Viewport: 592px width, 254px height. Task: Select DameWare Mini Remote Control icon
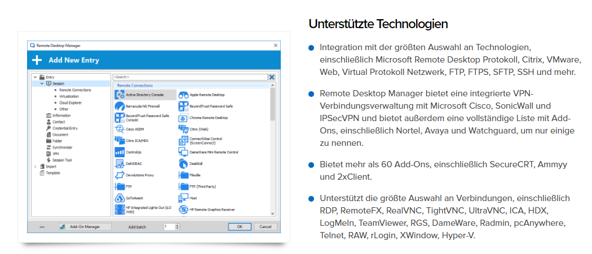pyautogui.click(x=183, y=152)
